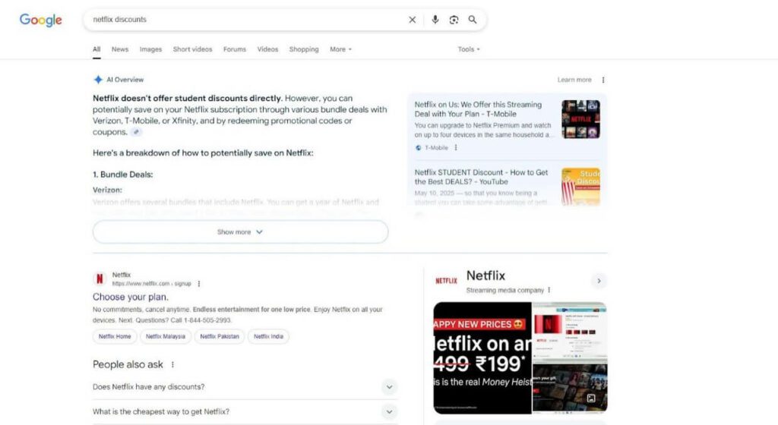Switch to the Forums tab
Screen dimensions: 778x425
coord(235,49)
